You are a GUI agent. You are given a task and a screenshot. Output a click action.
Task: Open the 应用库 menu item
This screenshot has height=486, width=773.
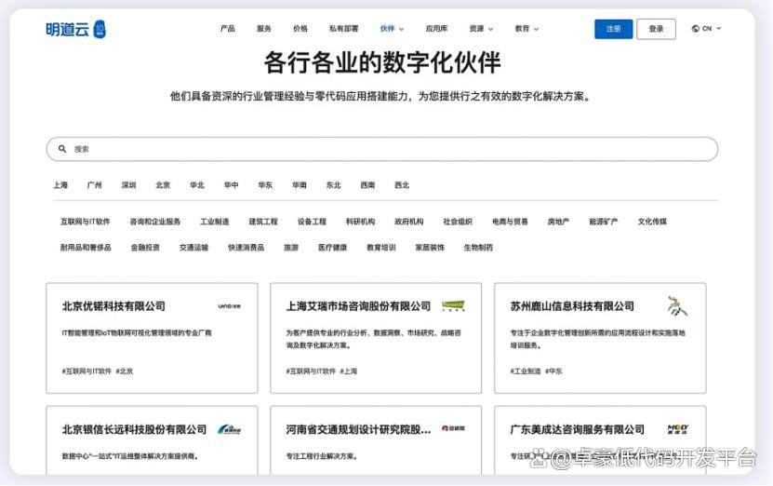click(x=436, y=29)
